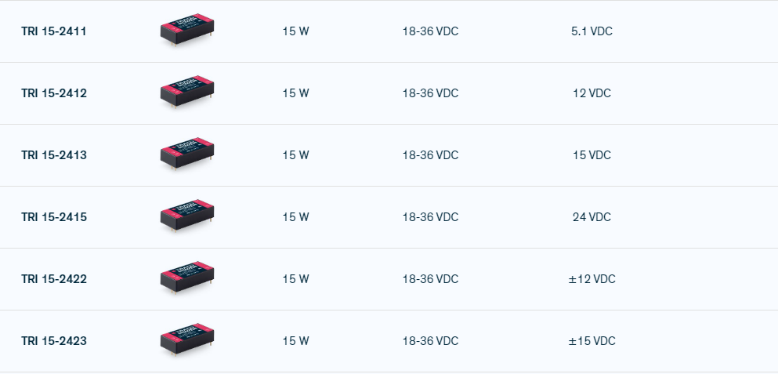The image size is (778, 374).
Task: Select the TRI 15-2413 model name
Action: click(x=54, y=155)
